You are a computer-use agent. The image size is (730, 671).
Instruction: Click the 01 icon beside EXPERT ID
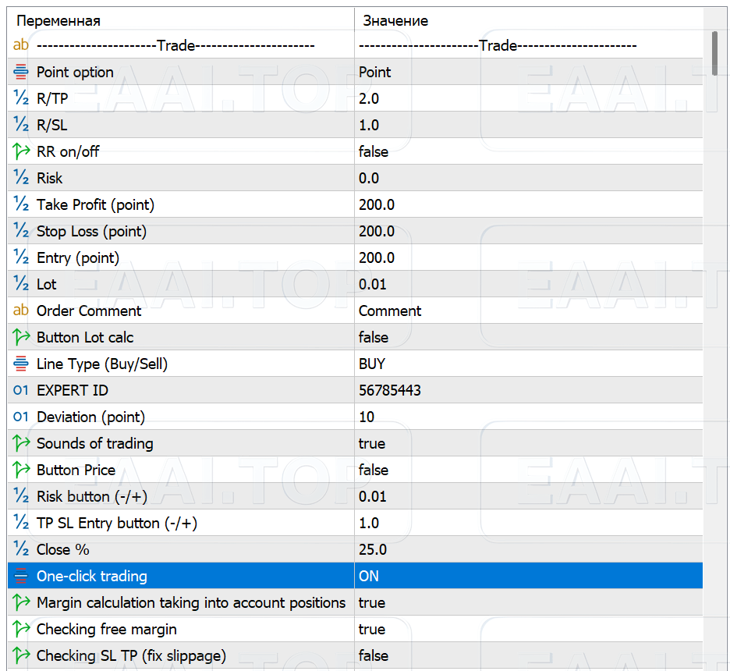[x=21, y=391]
